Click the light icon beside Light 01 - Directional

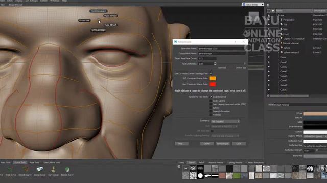coord(282,39)
